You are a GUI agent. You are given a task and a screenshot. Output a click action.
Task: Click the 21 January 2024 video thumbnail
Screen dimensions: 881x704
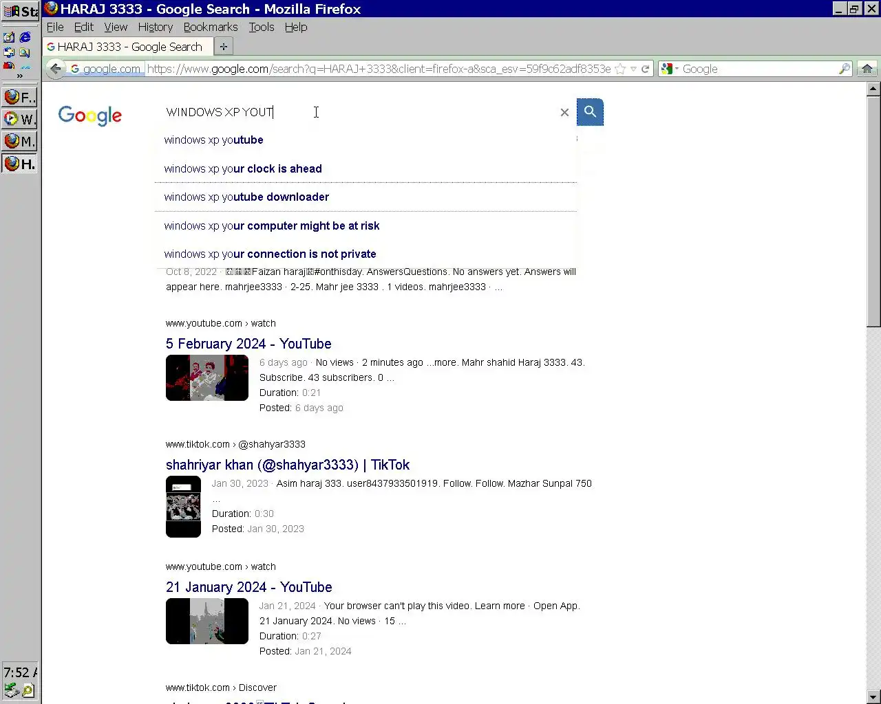click(x=207, y=621)
